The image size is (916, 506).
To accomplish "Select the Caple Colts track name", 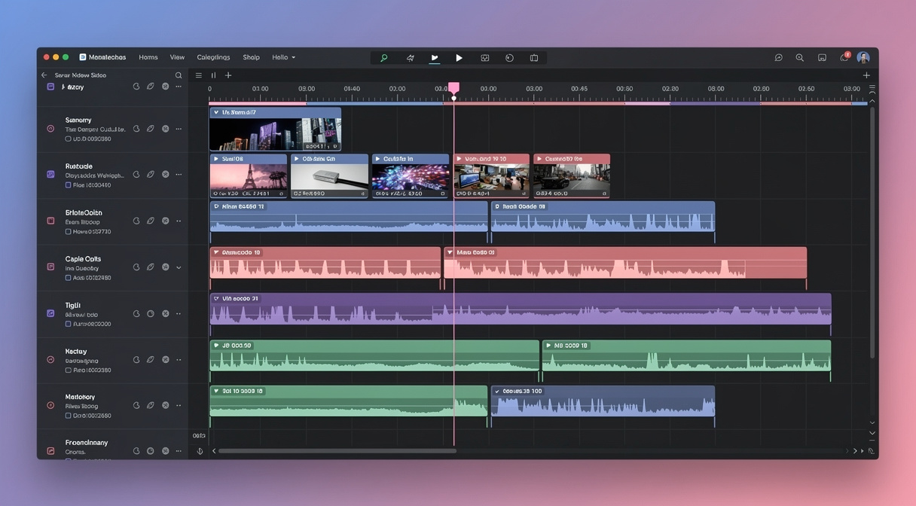I will (x=83, y=258).
